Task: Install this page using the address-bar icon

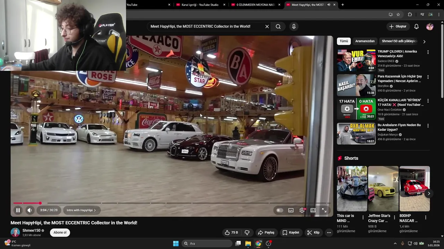Action: (391, 15)
